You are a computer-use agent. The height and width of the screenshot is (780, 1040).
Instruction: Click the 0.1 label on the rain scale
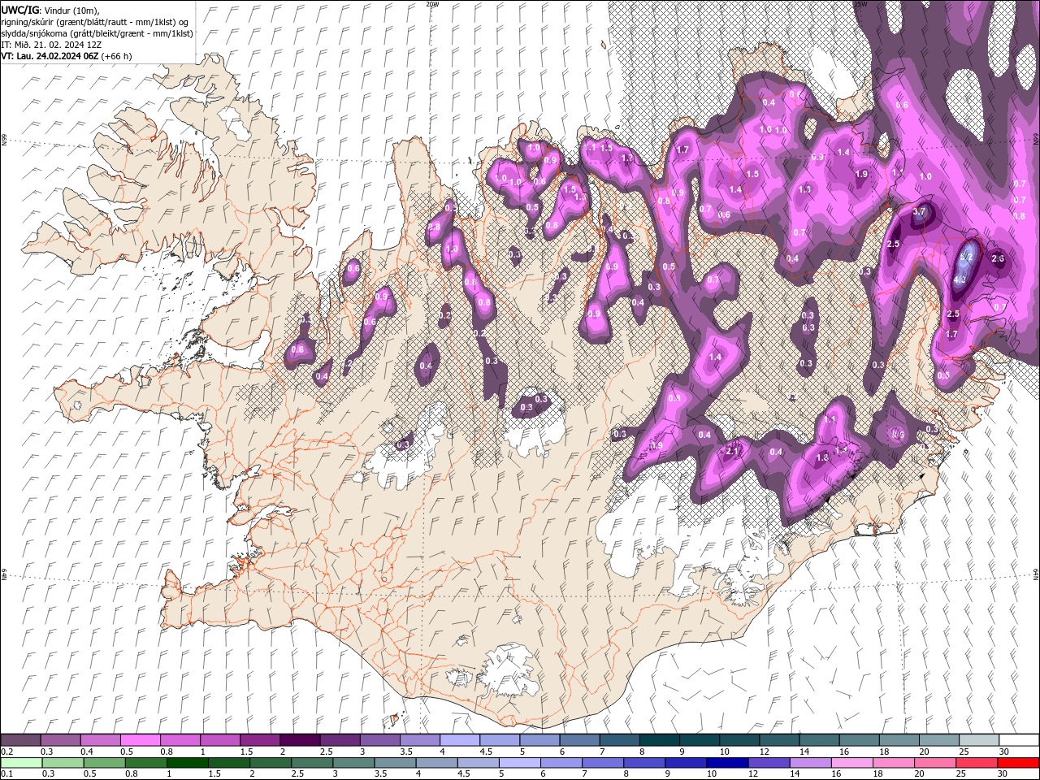tap(6, 773)
